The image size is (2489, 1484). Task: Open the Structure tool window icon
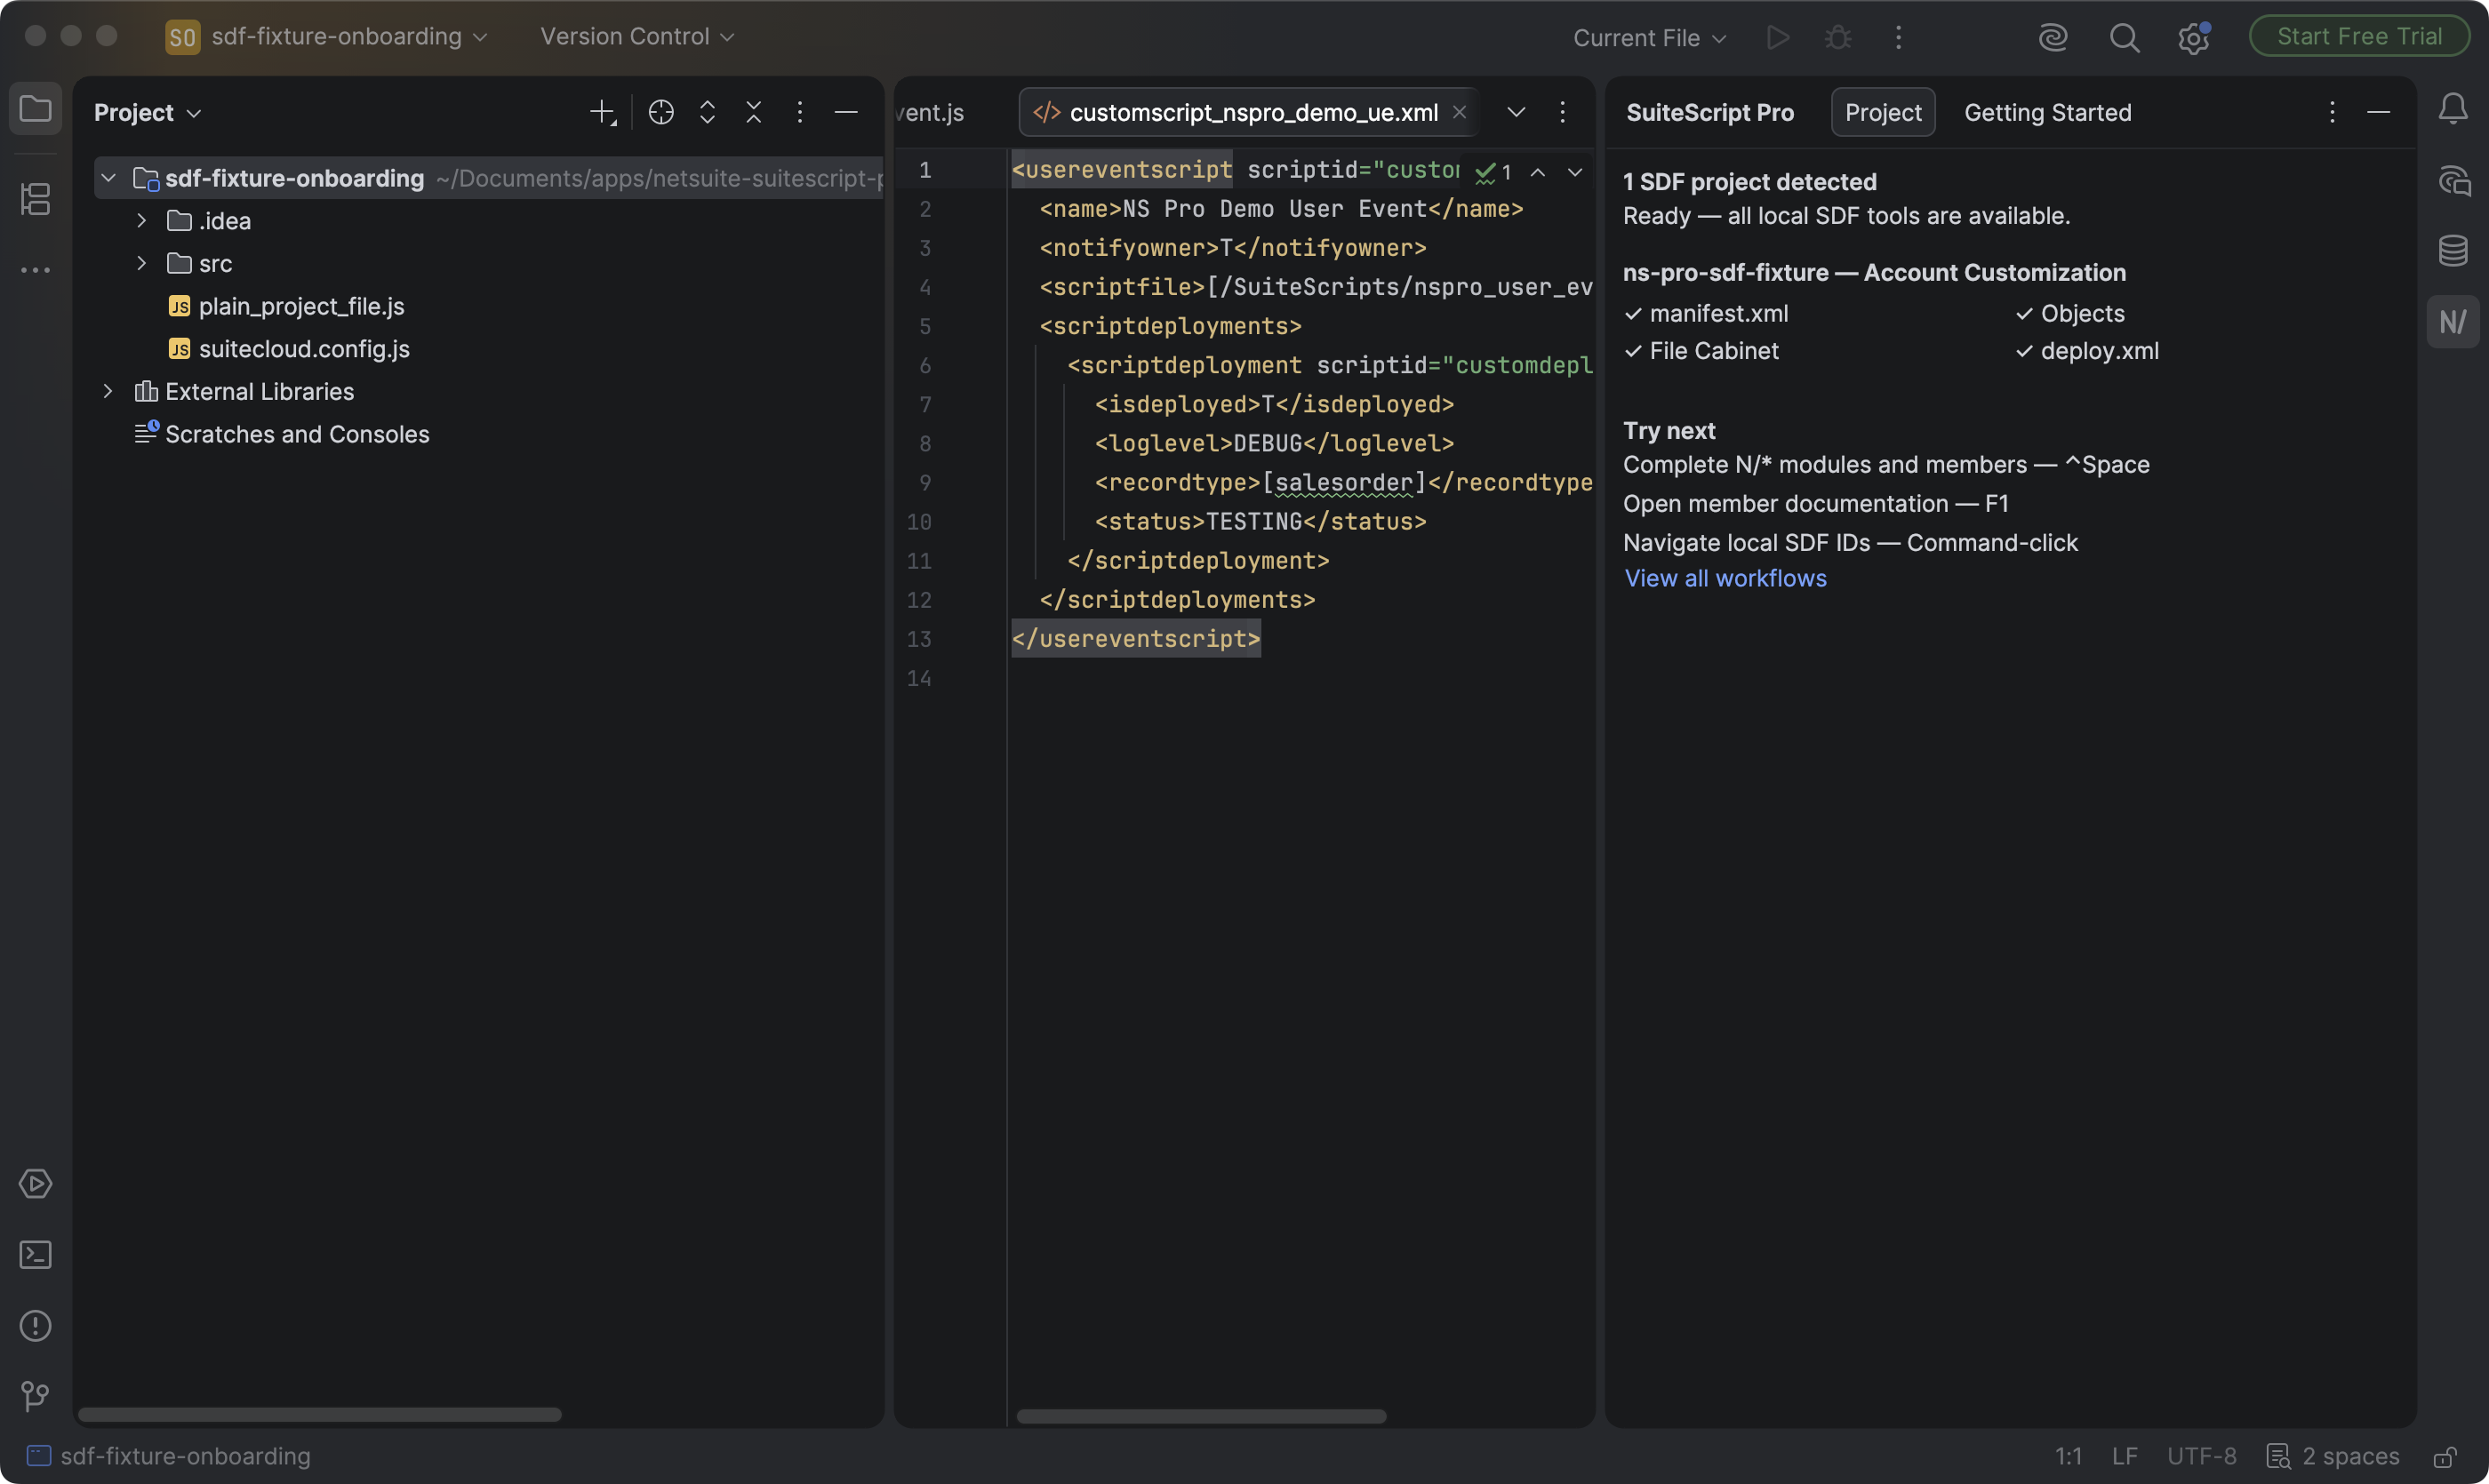point(36,198)
